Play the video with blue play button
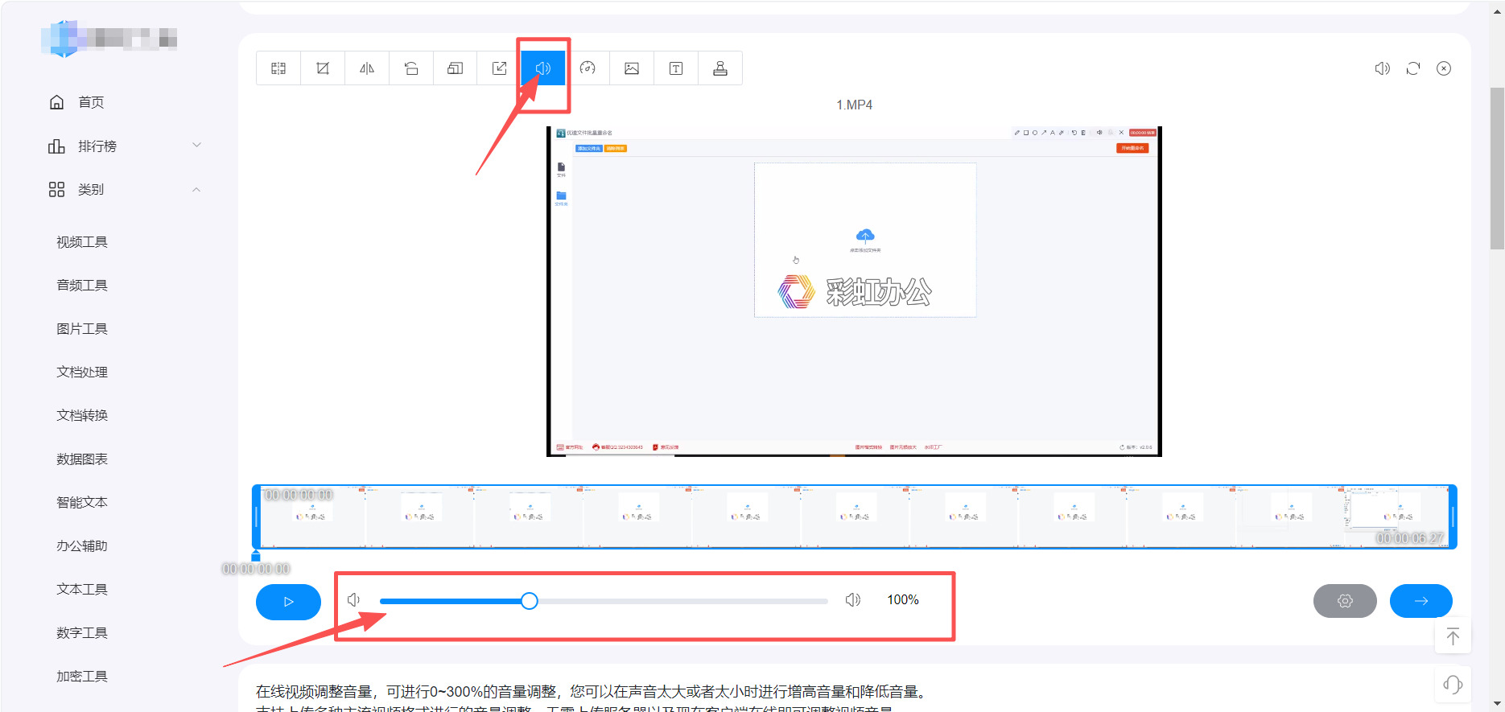 click(x=288, y=602)
